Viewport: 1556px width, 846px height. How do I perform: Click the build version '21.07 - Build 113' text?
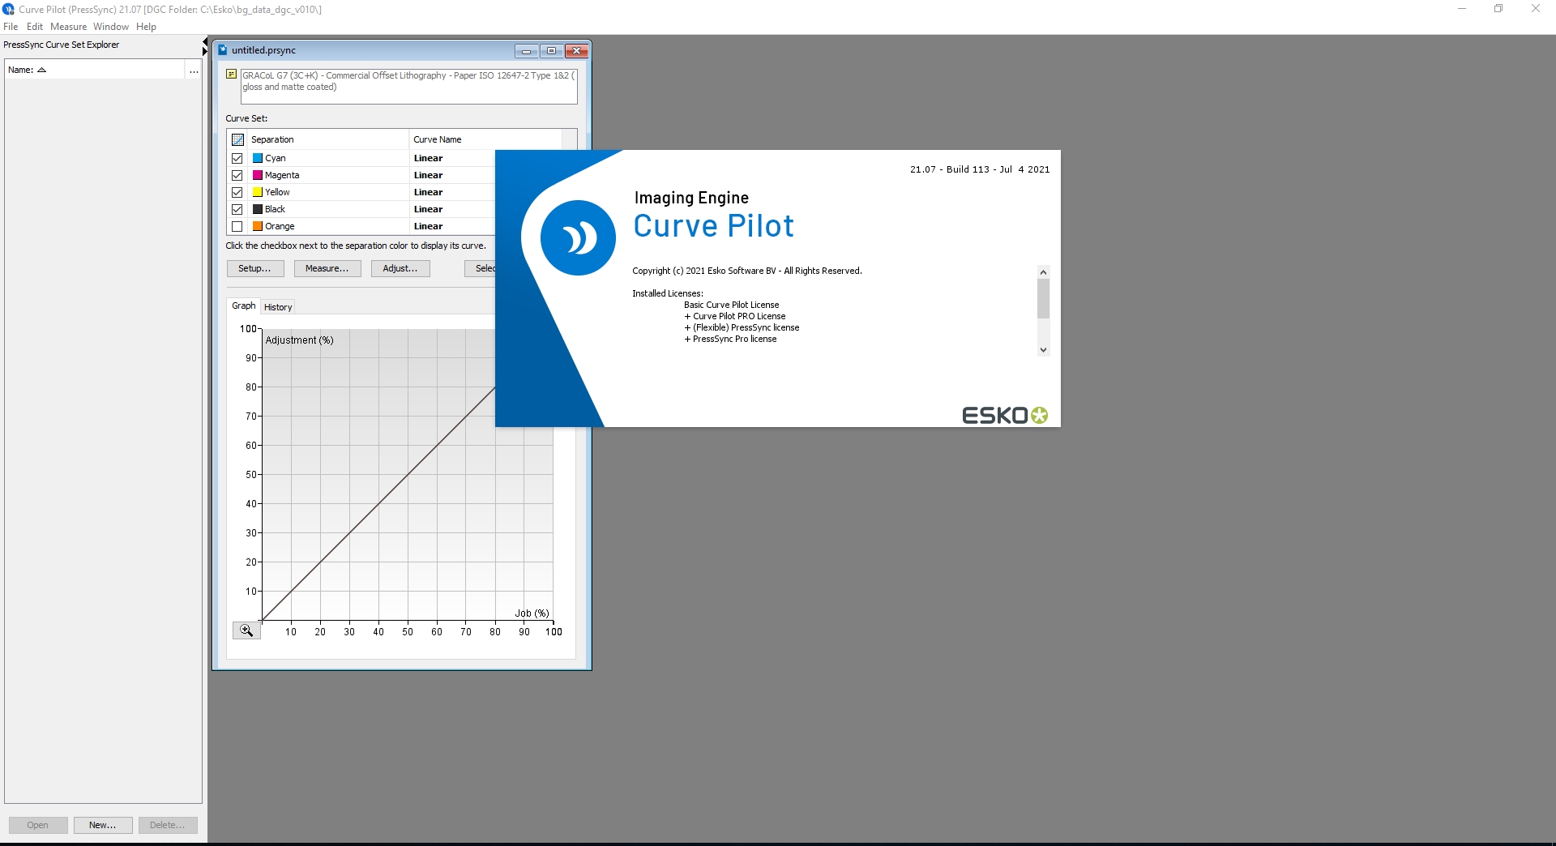(x=950, y=169)
